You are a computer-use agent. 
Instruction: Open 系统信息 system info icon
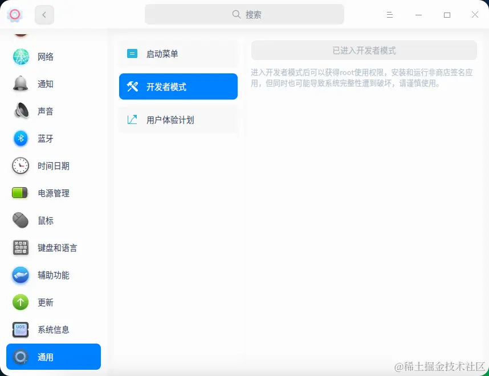[20, 329]
